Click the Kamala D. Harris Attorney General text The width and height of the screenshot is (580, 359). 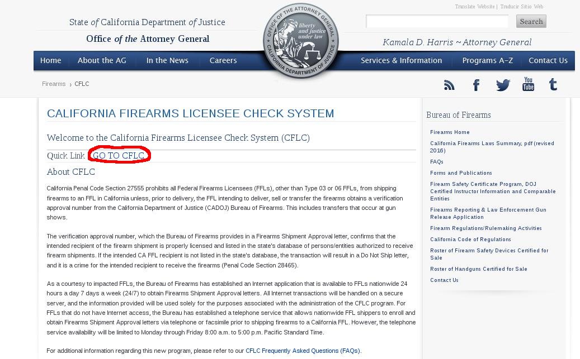click(457, 42)
